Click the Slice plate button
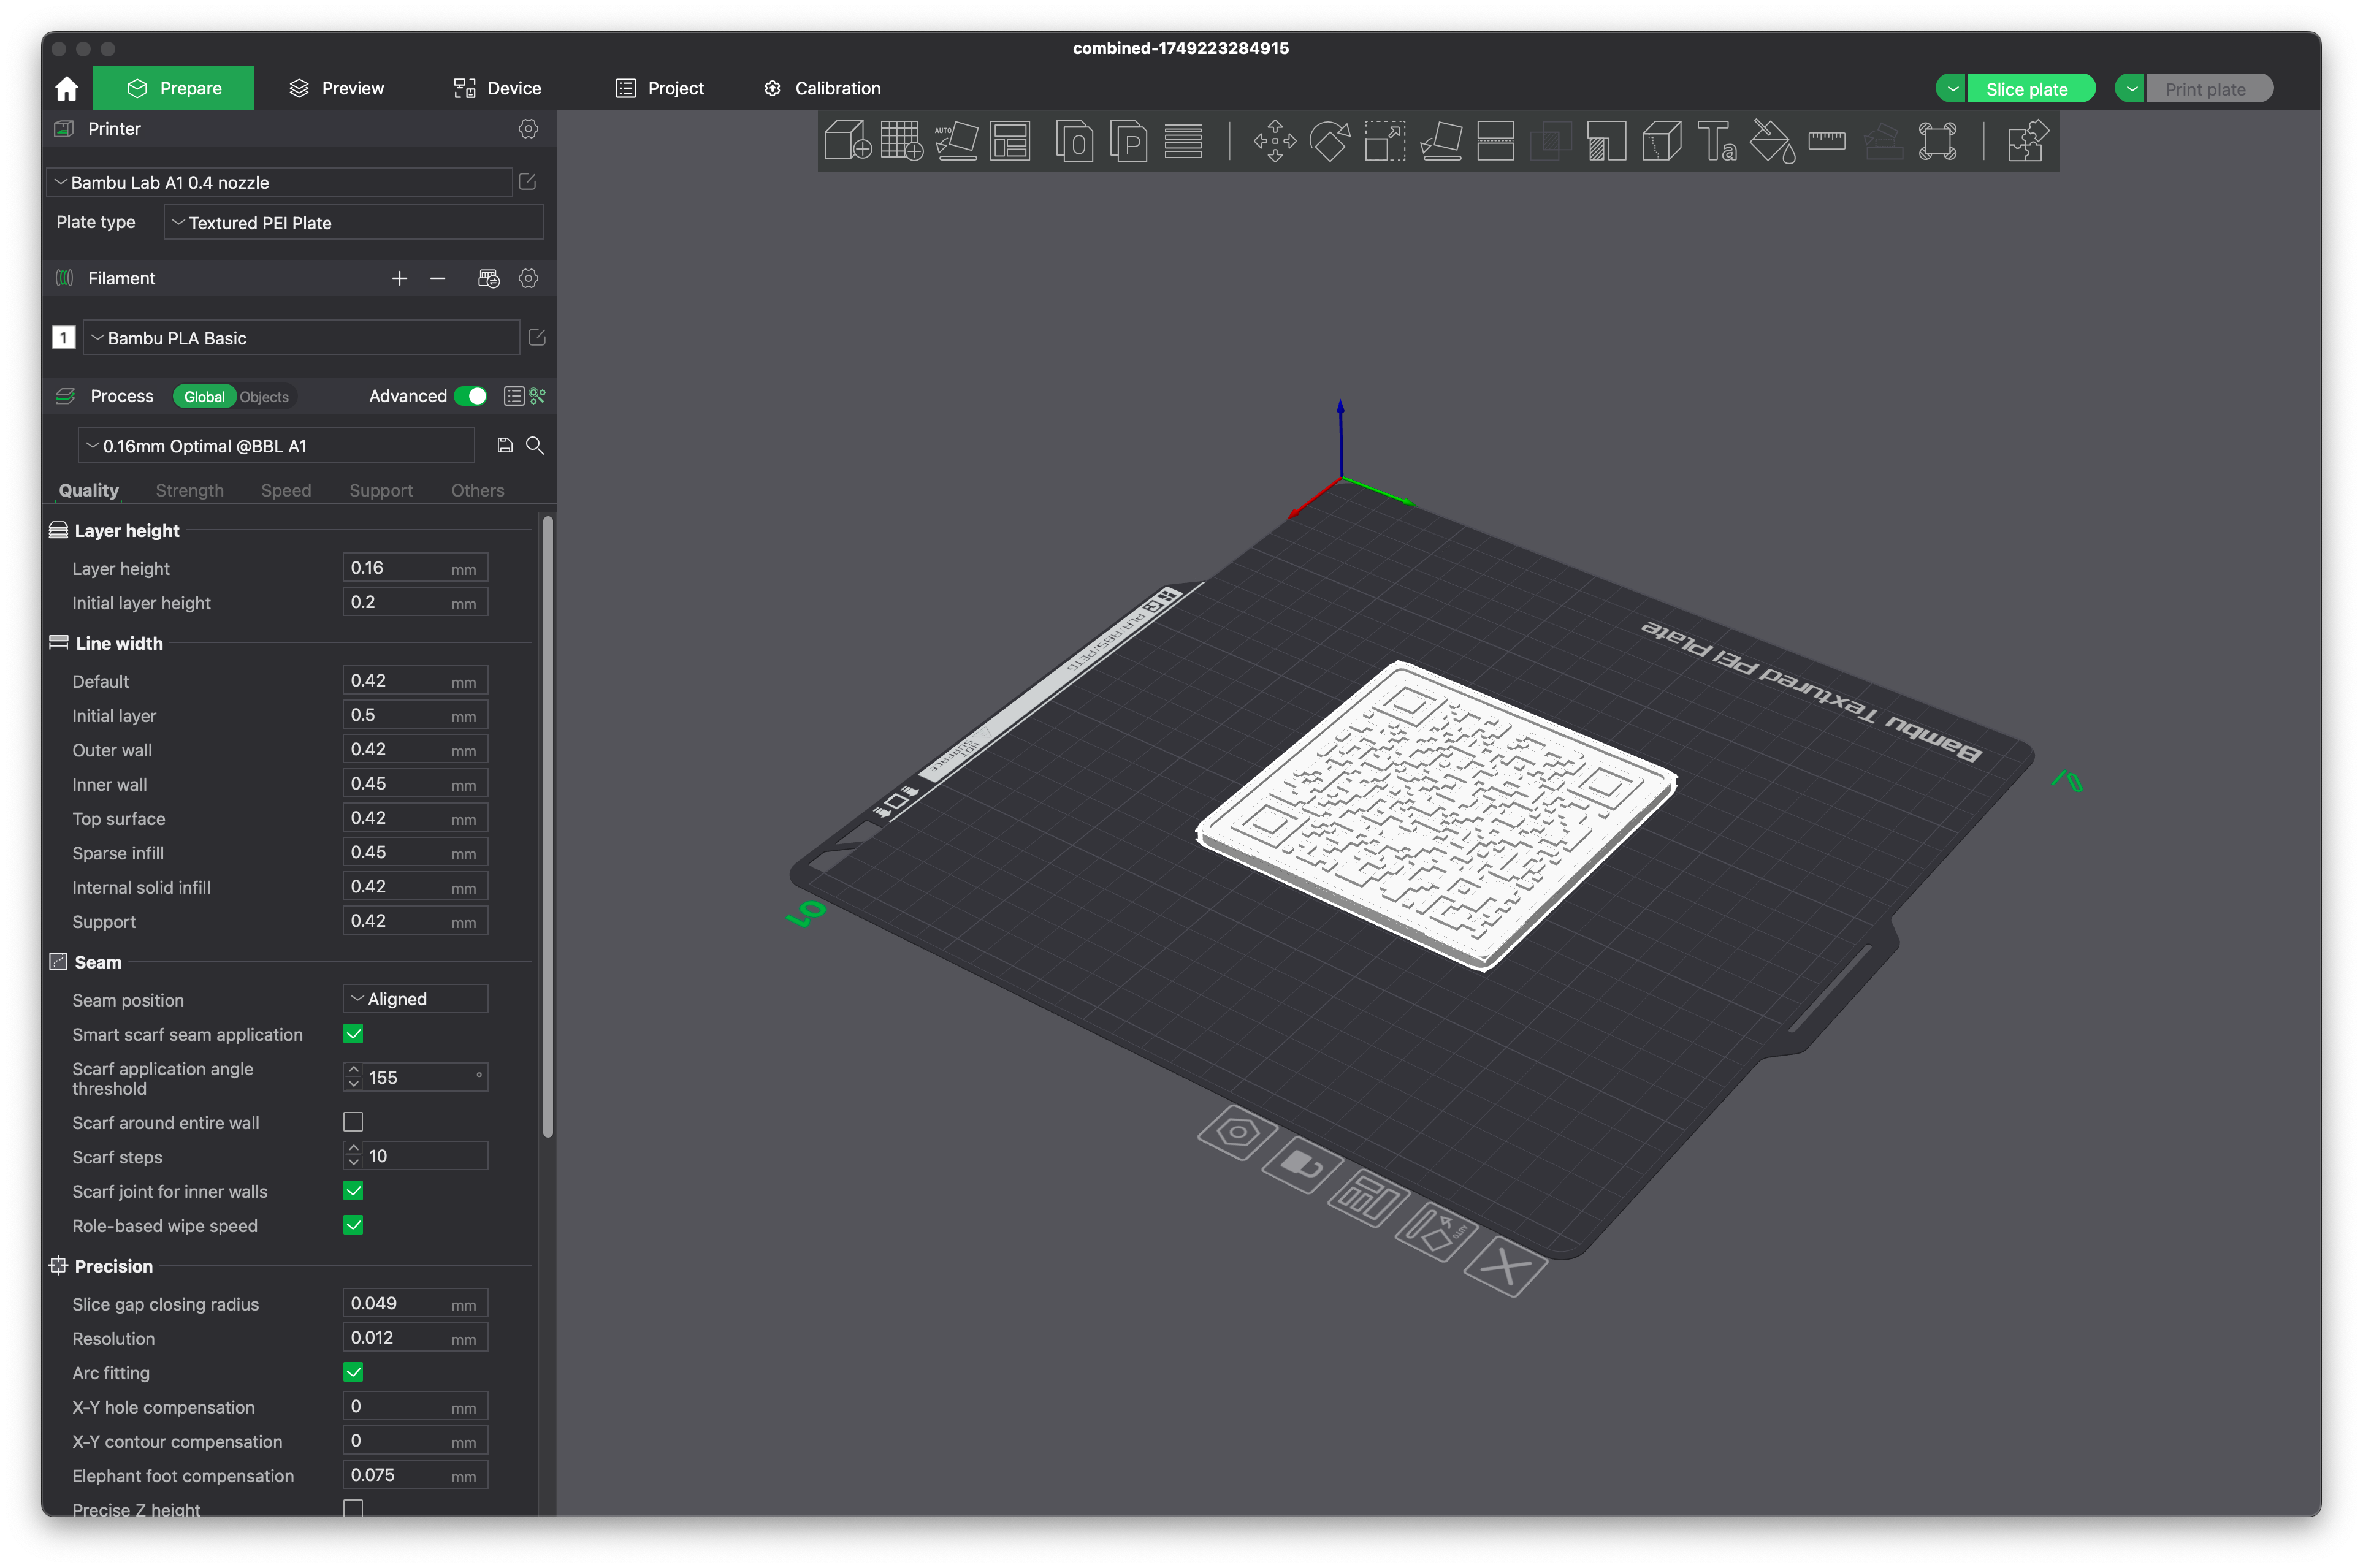Screen dimensions: 2363x1568 [x=2030, y=89]
